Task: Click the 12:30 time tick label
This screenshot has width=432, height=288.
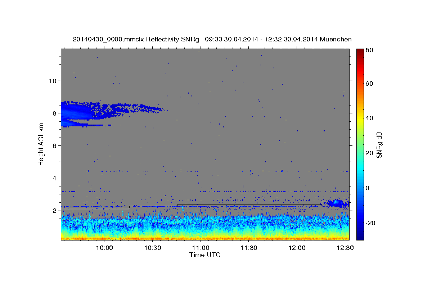Action: click(345, 248)
